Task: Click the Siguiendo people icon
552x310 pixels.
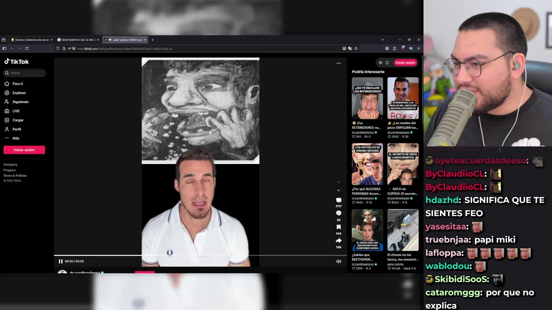Action: [6, 102]
